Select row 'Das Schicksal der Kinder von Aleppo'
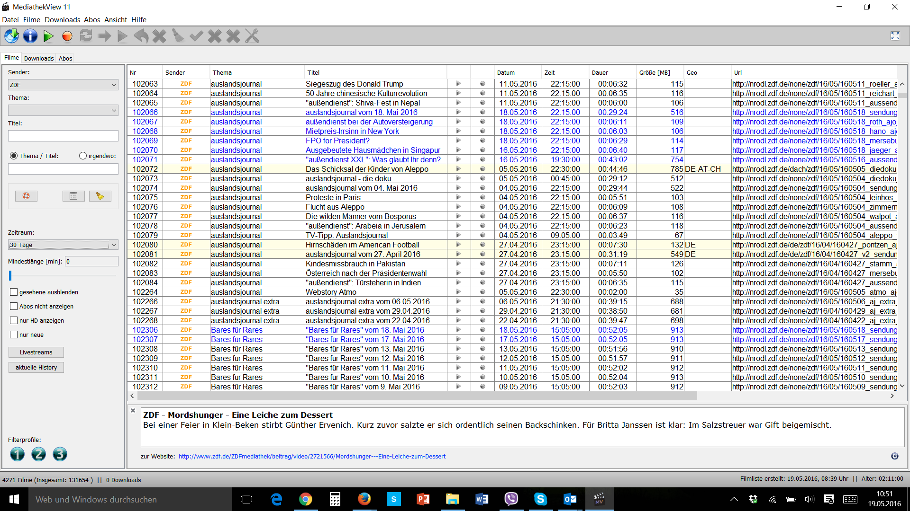Screen dimensions: 910x511 [x=512, y=169]
